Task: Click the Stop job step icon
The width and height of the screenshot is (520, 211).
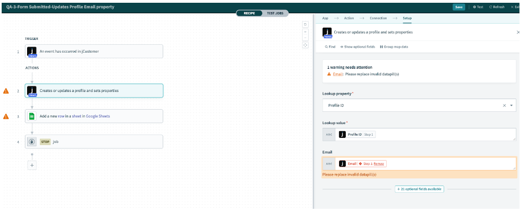Action: pos(32,142)
